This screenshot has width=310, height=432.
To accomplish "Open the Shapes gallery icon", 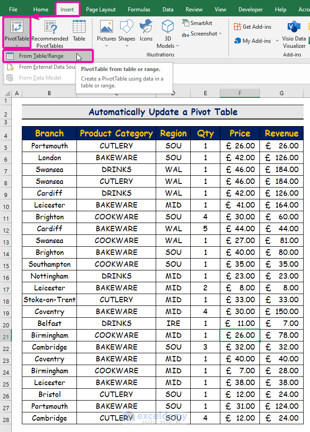I will tap(127, 27).
